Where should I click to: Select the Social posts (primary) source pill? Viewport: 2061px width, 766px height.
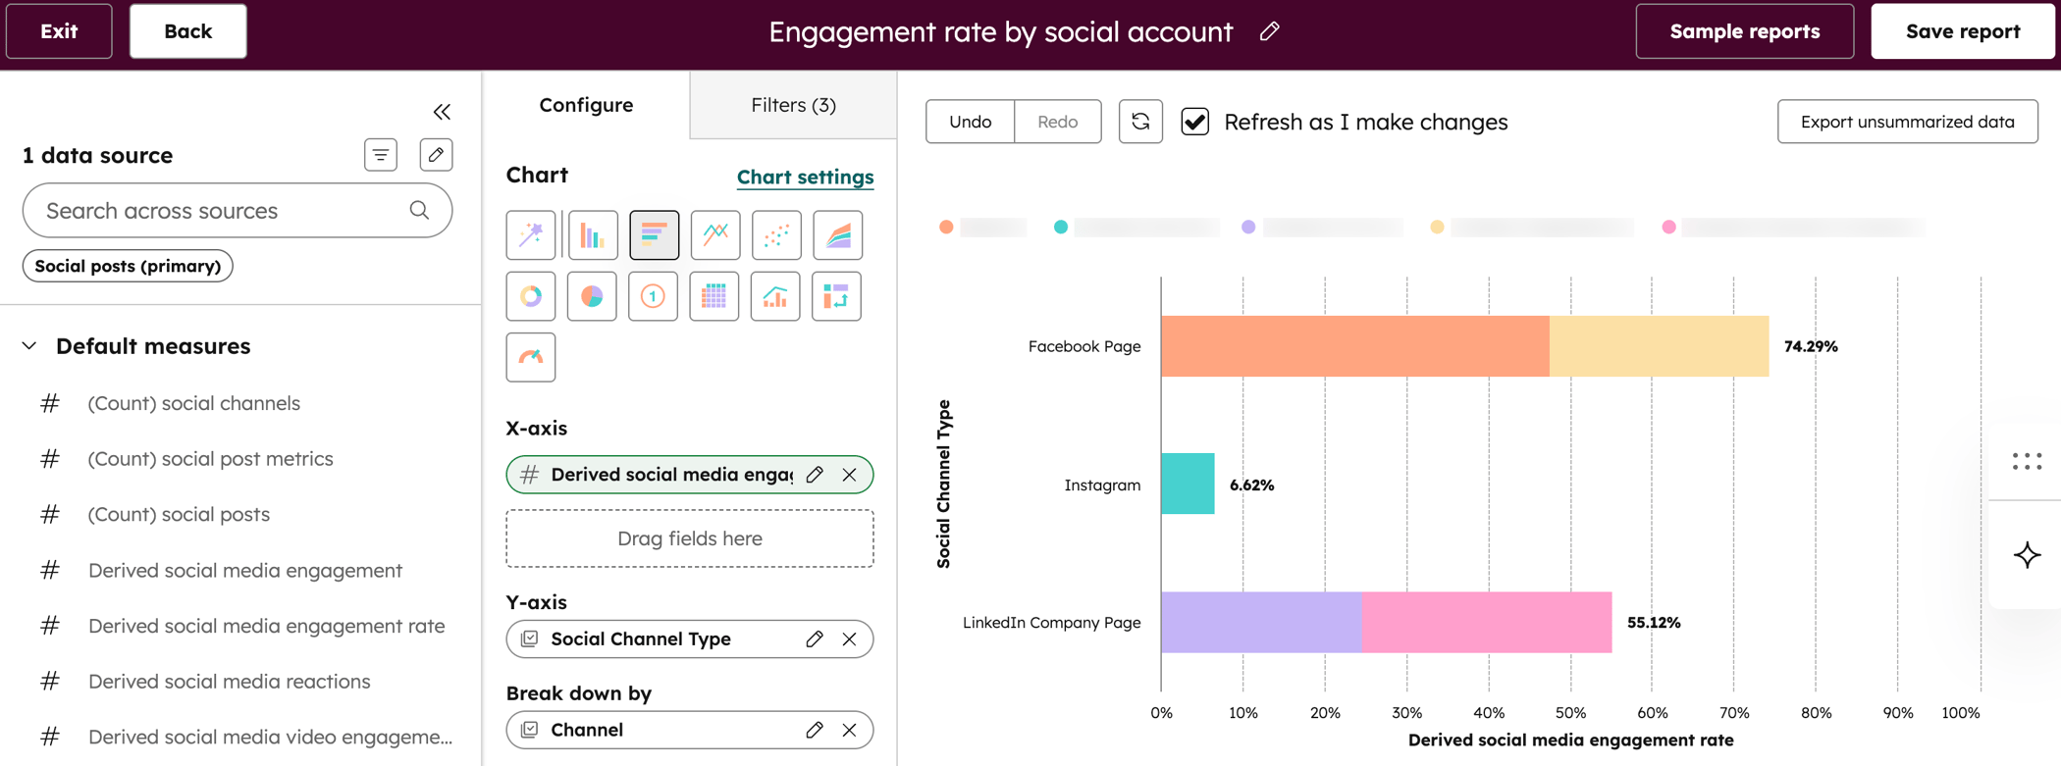[x=128, y=266]
